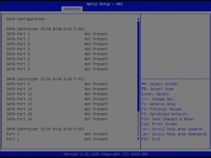The image size is (211, 158).
Task: Click the Enter: Select help line
Action: (155, 94)
